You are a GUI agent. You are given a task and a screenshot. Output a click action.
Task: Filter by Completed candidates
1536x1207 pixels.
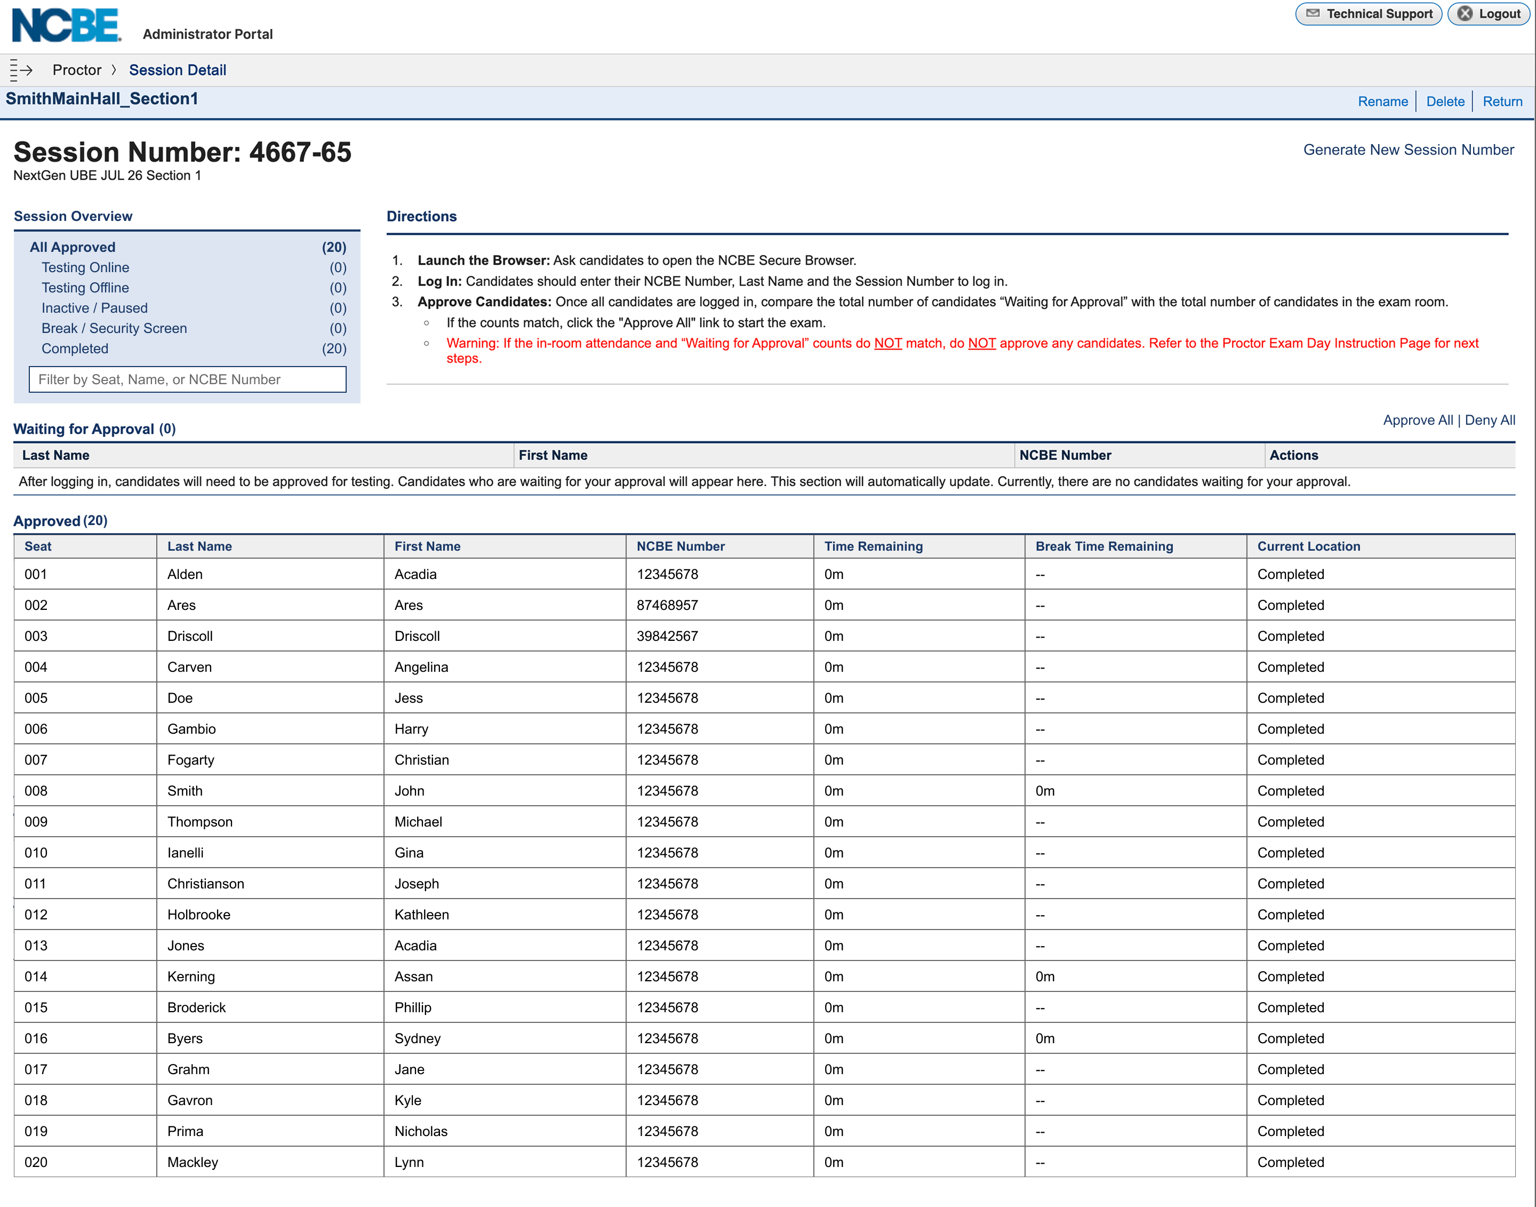[x=194, y=349]
